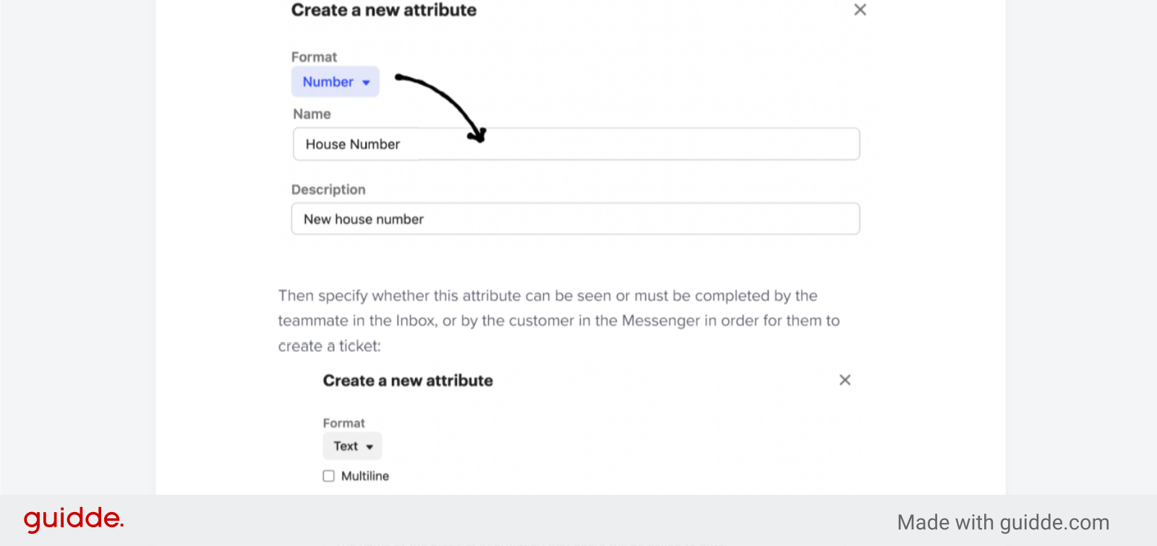Click the guidde logo

[x=73, y=519]
